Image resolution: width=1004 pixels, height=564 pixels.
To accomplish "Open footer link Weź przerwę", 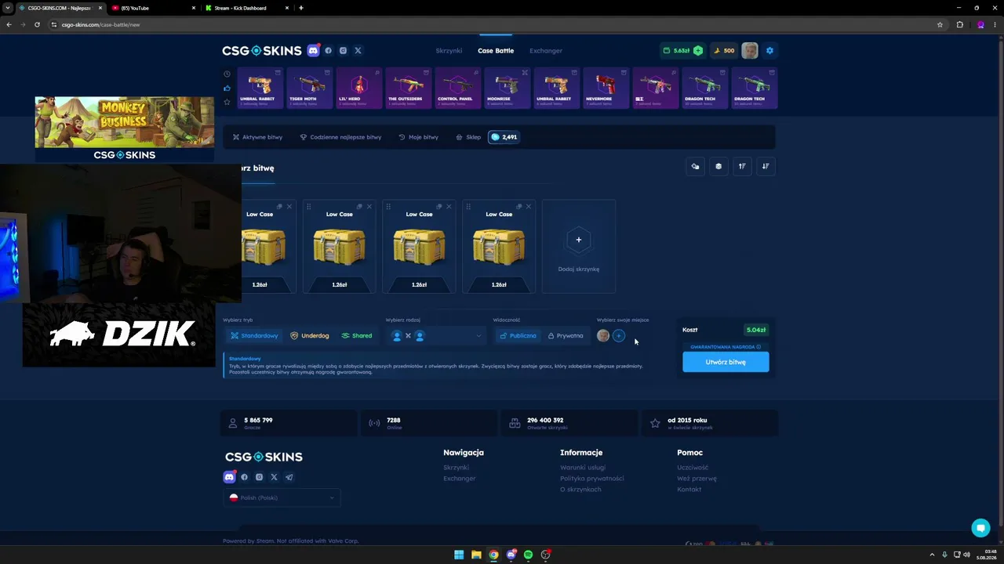I will [x=697, y=479].
